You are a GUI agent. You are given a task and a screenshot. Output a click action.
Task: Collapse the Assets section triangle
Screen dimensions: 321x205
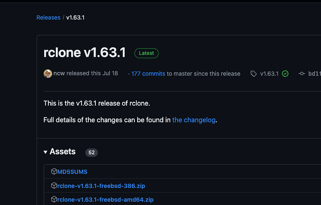coord(46,152)
